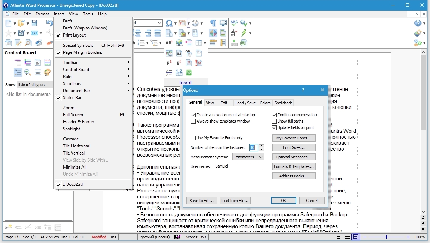Open the Show lists type dropdown
Image resolution: width=430 pixels, height=243 pixels.
pos(35,85)
